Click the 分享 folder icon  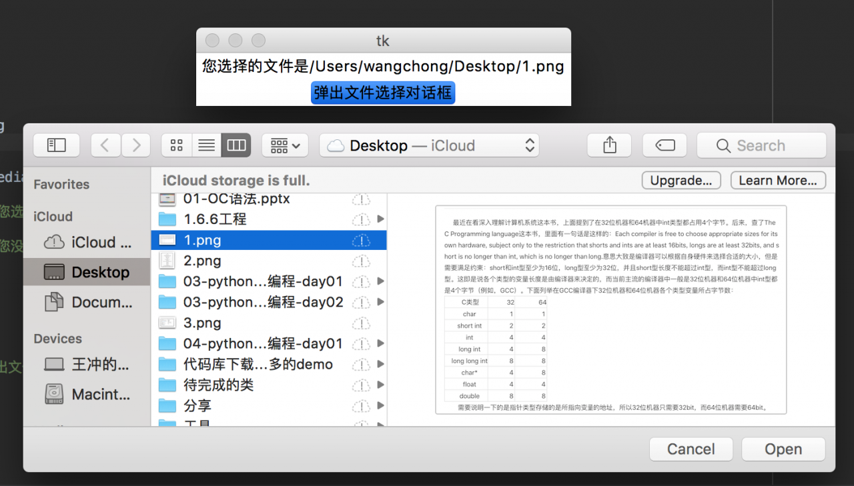(167, 405)
